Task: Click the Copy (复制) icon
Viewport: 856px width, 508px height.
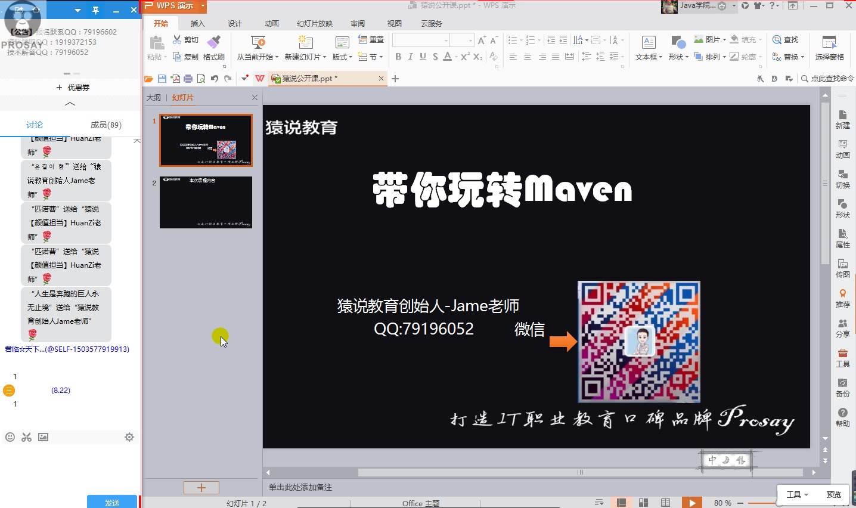Action: pyautogui.click(x=177, y=57)
